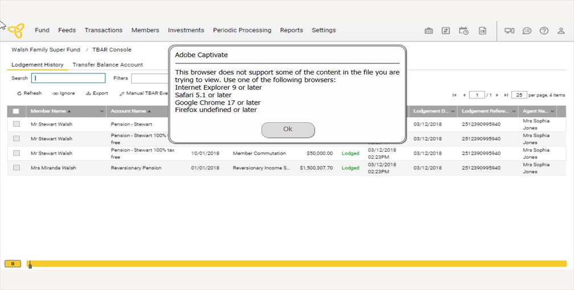Screen dimensions: 574x290
Task: Click Reversionary Pension account cell
Action: point(136,168)
